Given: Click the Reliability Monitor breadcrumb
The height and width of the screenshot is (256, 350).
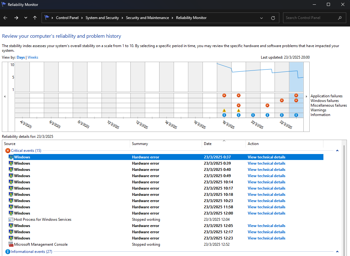Looking at the screenshot, I should click(191, 18).
